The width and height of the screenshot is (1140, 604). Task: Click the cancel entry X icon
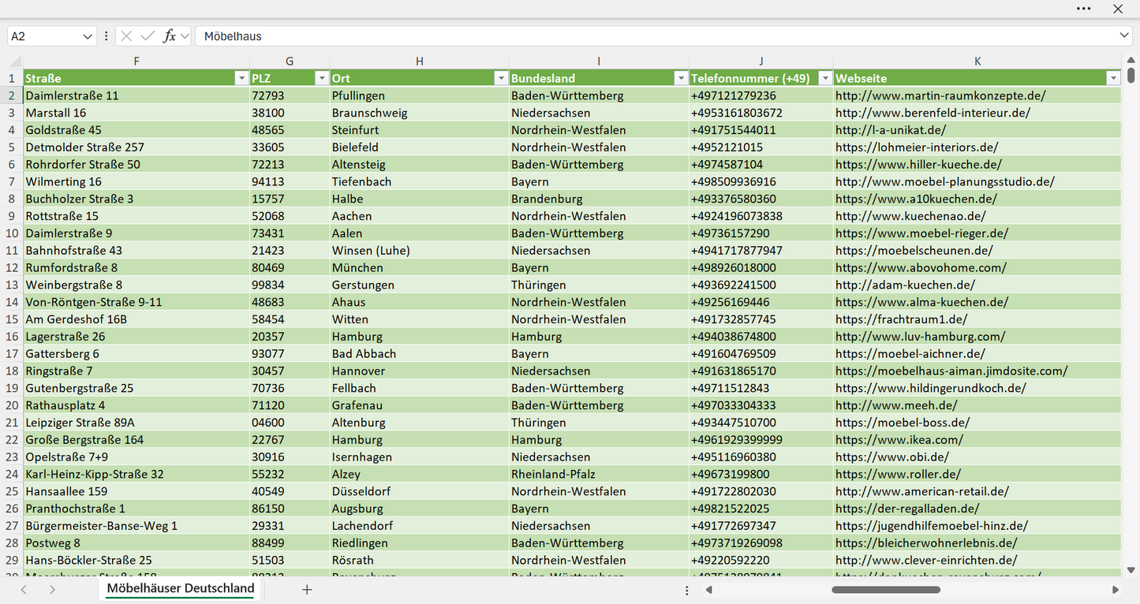126,36
